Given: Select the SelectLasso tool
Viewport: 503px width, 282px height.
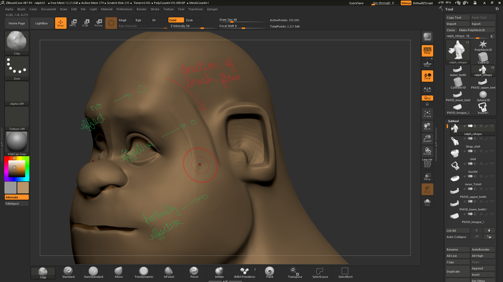Looking at the screenshot, I should tap(320, 272).
